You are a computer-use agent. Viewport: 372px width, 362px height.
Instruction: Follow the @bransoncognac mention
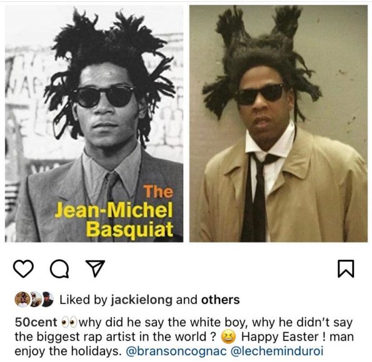[176, 351]
